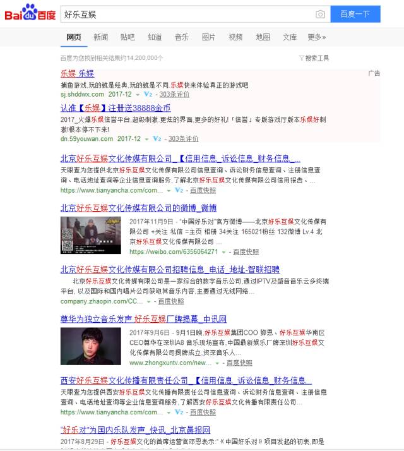Open 北京好乐互娱文化传媒有限公司 信用信息 result
This screenshot has width=404, height=451.
click(181, 159)
